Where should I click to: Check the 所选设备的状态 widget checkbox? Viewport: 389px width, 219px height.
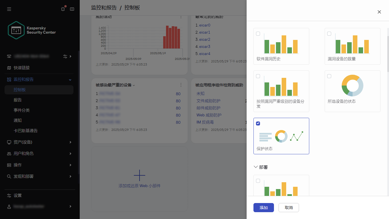[329, 76]
